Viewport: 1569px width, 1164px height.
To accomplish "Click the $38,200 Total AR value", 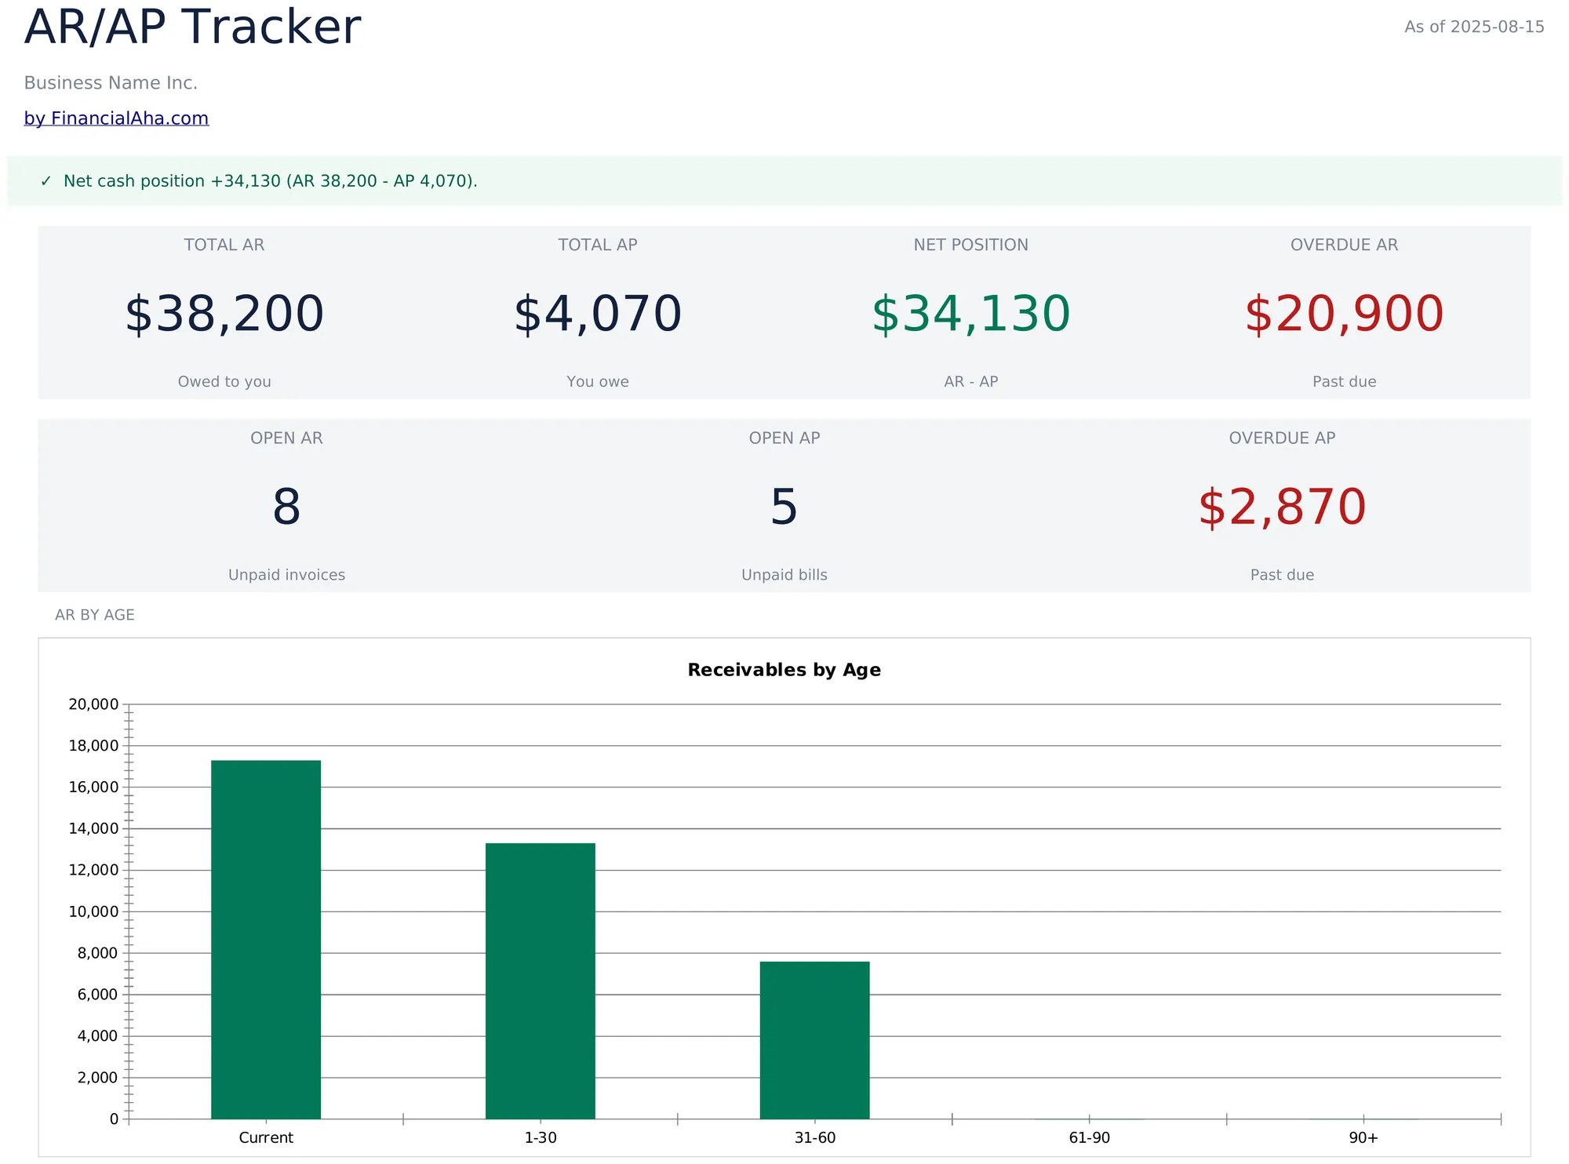I will 224,314.
